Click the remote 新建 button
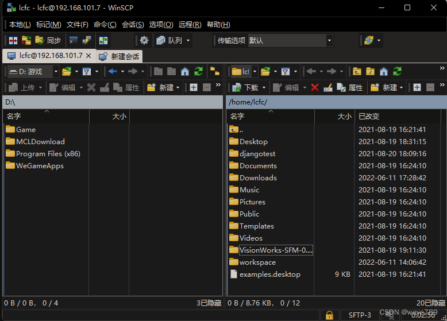447x321 pixels. (383, 87)
